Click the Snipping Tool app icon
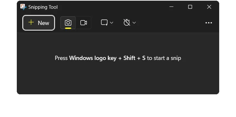This screenshot has height=117, width=236. pyautogui.click(x=23, y=7)
